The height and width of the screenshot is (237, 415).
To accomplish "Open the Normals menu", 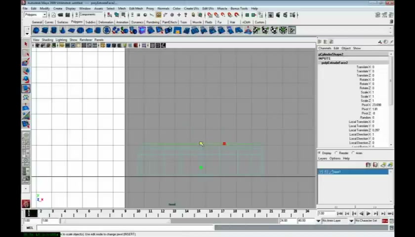I will 164,8.
